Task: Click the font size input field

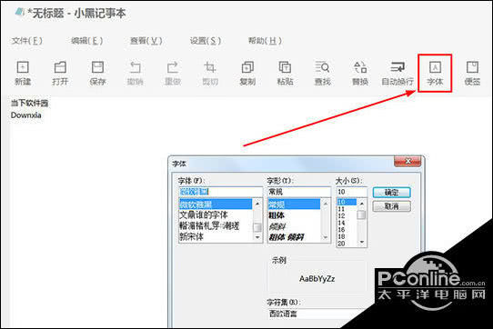Action: pos(351,192)
